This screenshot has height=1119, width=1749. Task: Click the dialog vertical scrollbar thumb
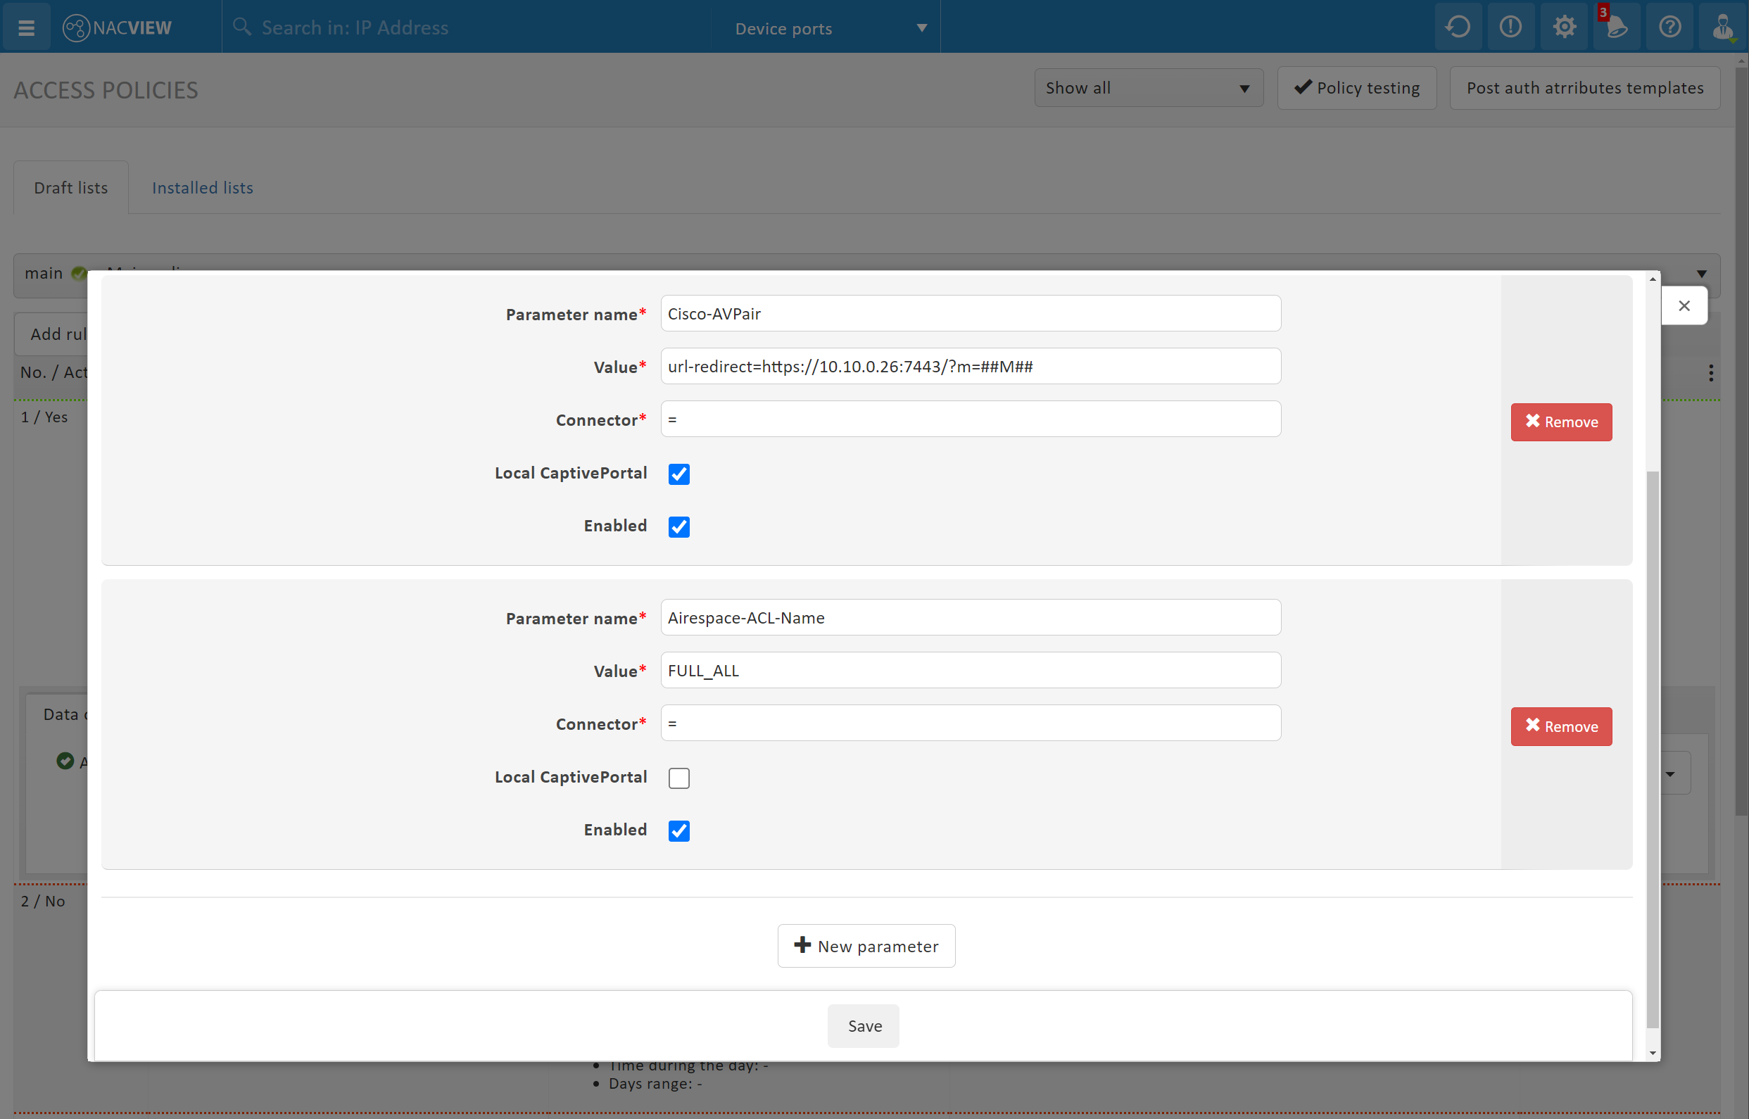click(x=1653, y=749)
